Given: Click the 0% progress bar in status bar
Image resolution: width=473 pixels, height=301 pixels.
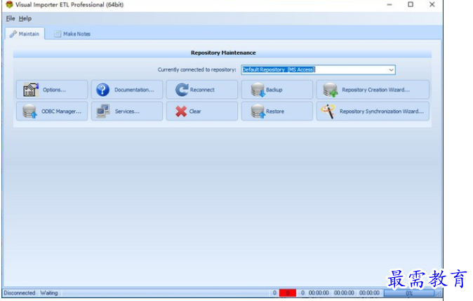Looking at the screenshot, I should 409,293.
